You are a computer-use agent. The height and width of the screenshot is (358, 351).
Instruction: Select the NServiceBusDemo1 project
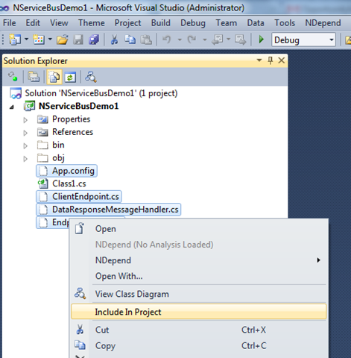coord(78,106)
